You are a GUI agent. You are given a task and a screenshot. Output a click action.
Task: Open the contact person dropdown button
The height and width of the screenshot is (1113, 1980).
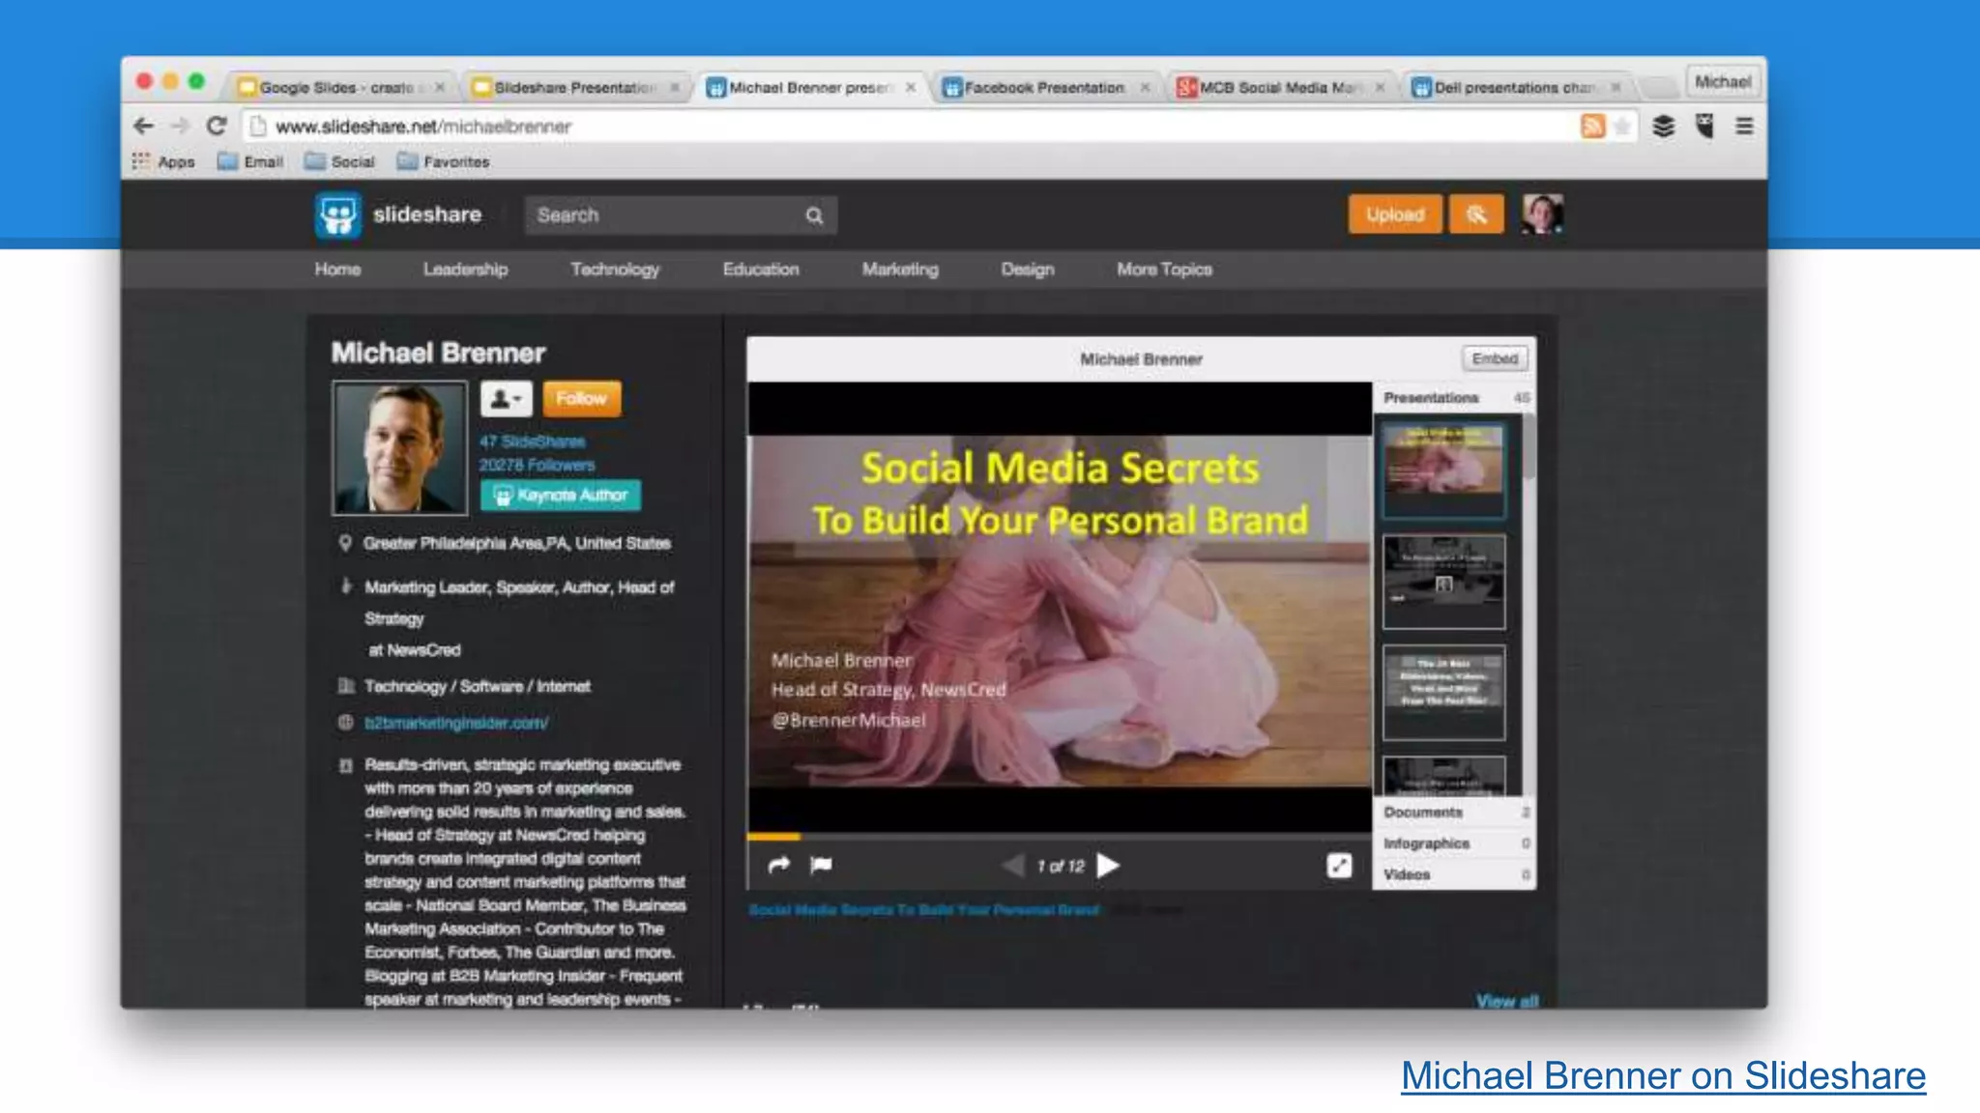(506, 399)
